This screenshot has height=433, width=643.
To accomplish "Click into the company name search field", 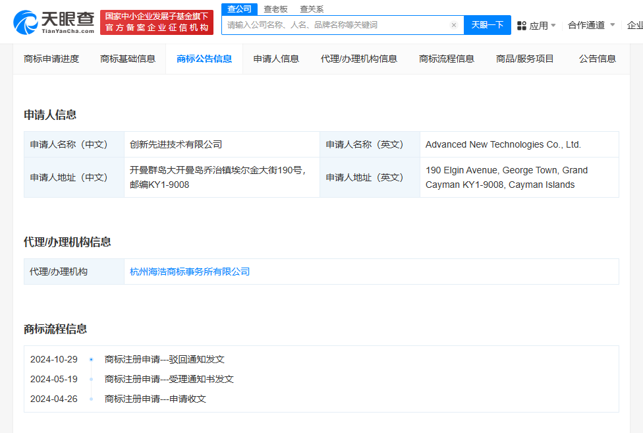I will (x=336, y=25).
